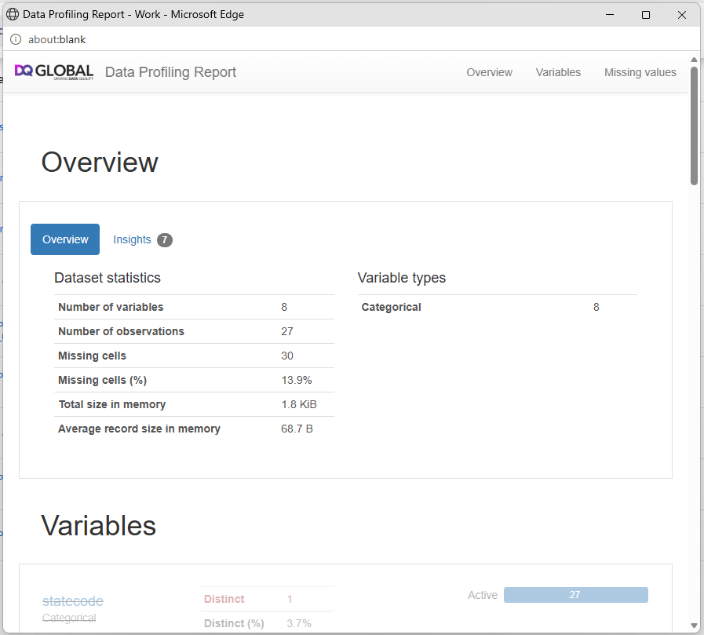
Task: Open the statecode variable link
Action: pyautogui.click(x=73, y=601)
